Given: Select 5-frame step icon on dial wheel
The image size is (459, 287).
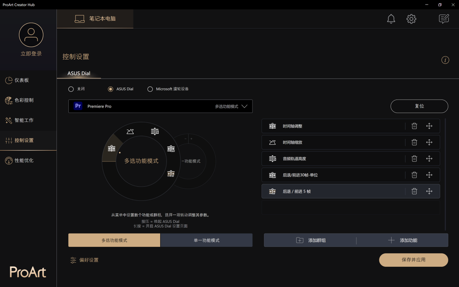Looking at the screenshot, I should (171, 174).
